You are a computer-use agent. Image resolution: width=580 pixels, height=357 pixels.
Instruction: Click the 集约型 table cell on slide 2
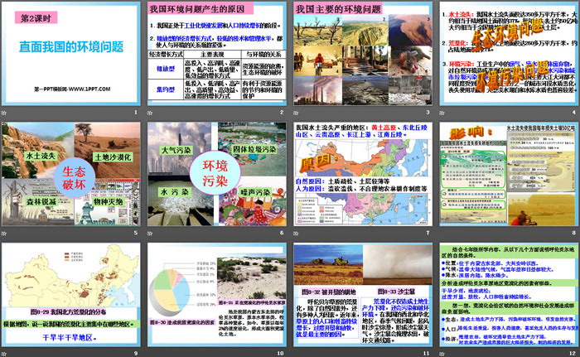click(x=166, y=89)
